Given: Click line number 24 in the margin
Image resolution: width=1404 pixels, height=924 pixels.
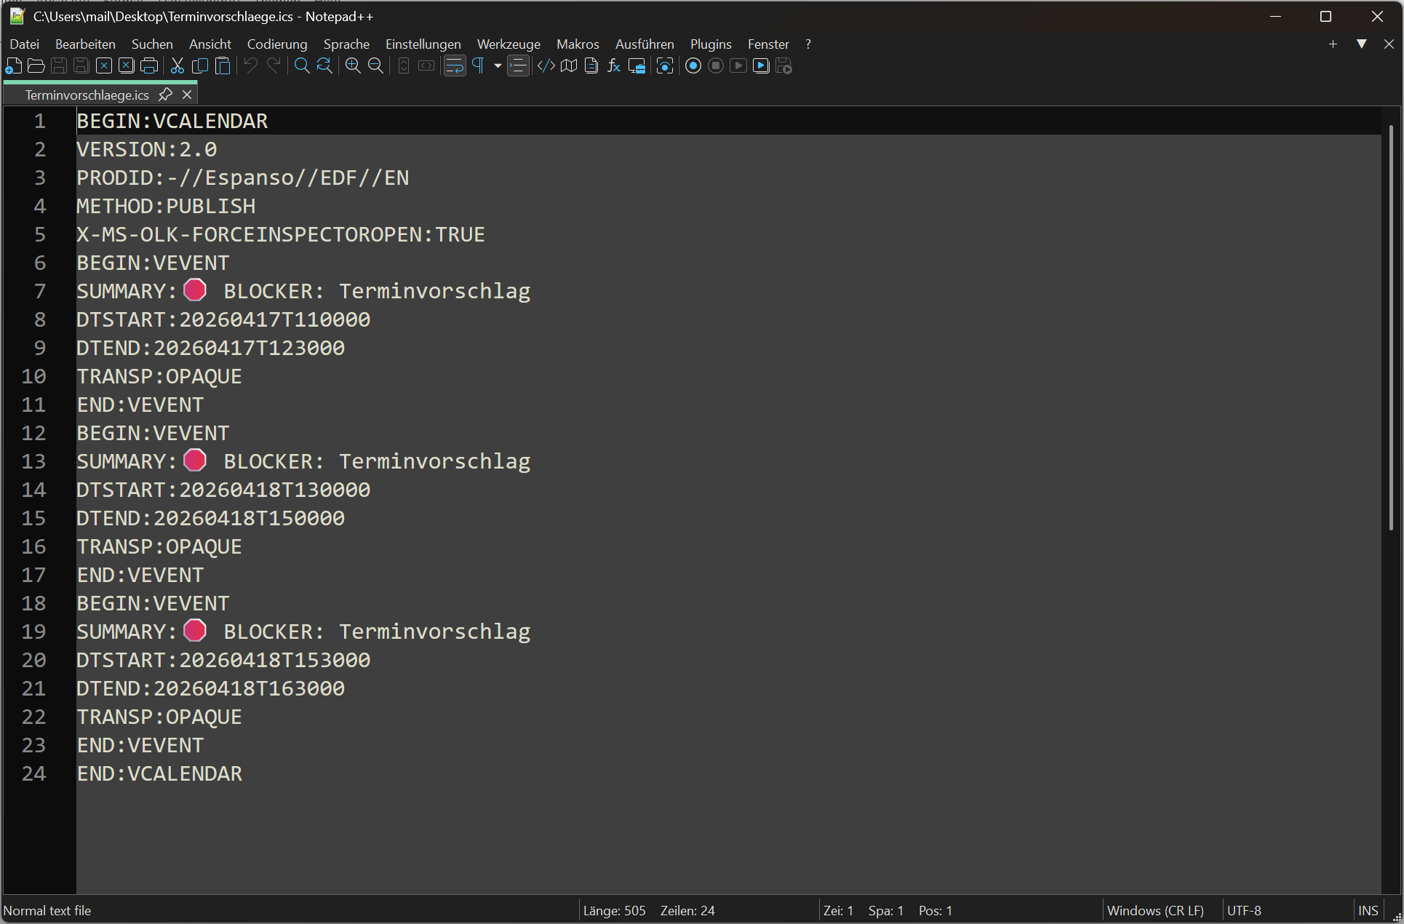Looking at the screenshot, I should 33,773.
